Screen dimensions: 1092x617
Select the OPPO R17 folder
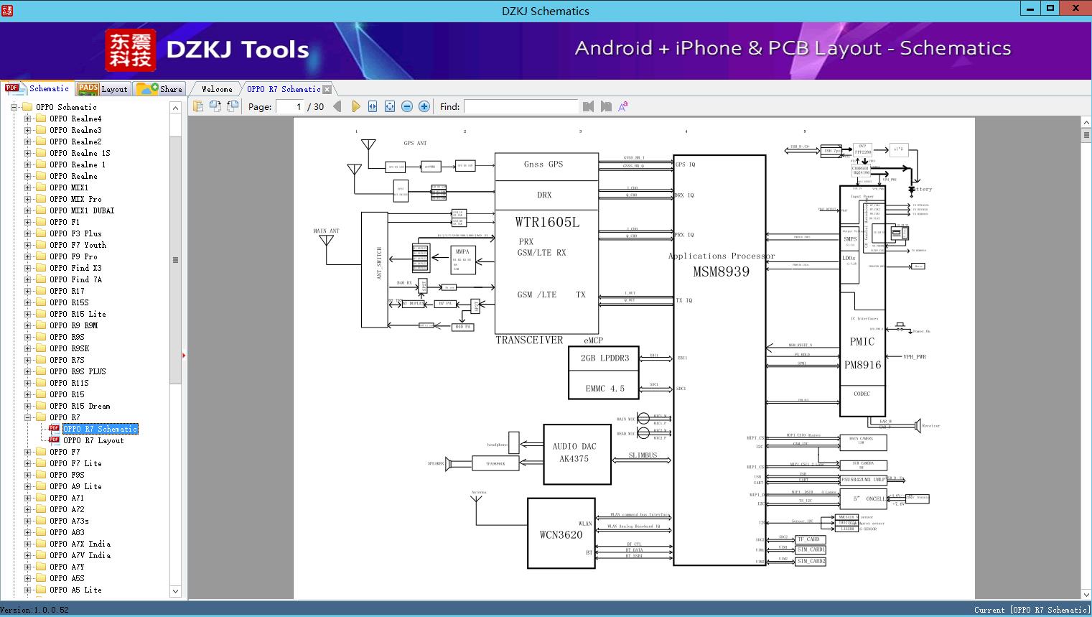point(67,291)
